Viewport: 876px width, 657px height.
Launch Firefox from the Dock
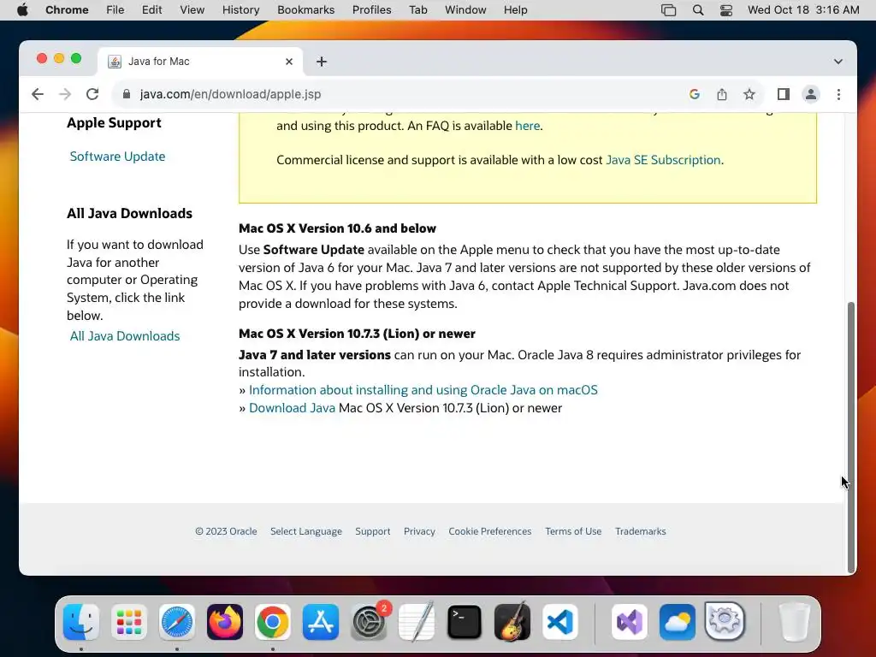coord(225,622)
